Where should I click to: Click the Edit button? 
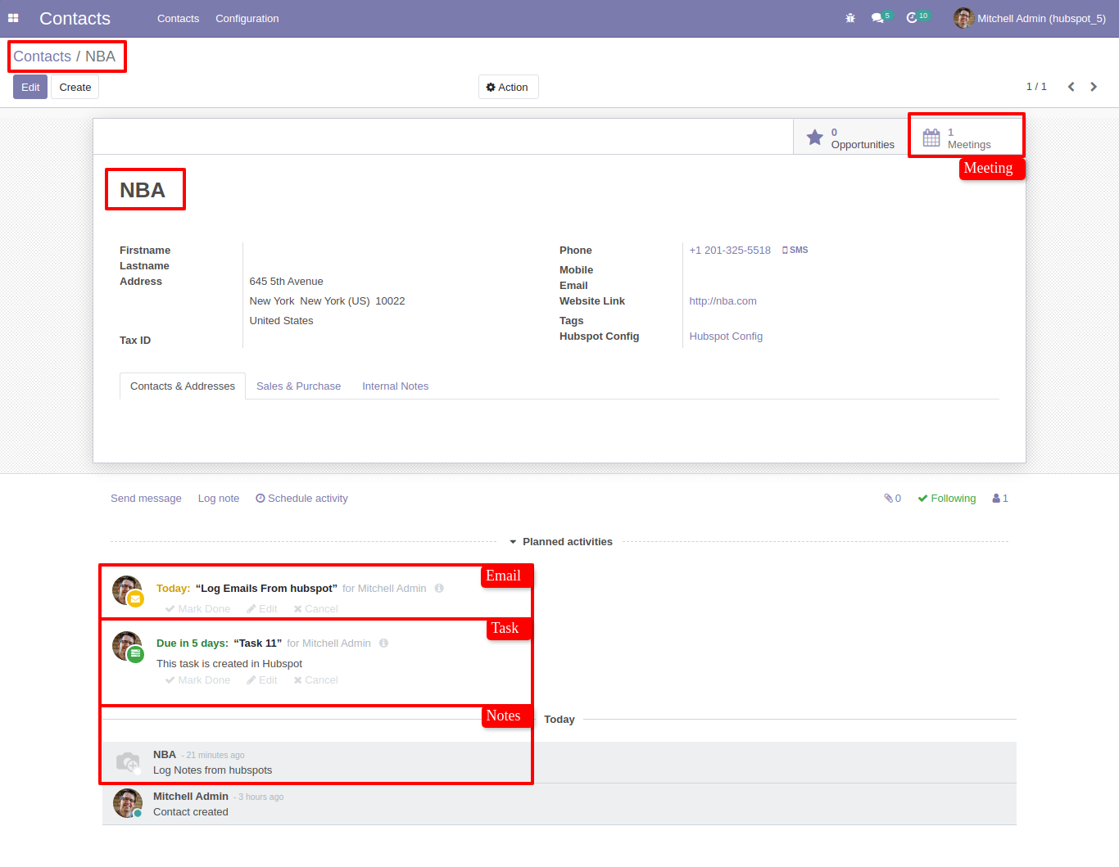coord(30,87)
